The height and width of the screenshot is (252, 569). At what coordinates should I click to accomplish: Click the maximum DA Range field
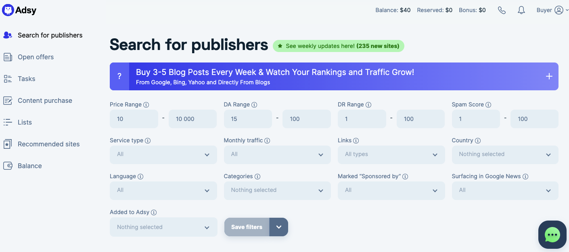point(307,119)
